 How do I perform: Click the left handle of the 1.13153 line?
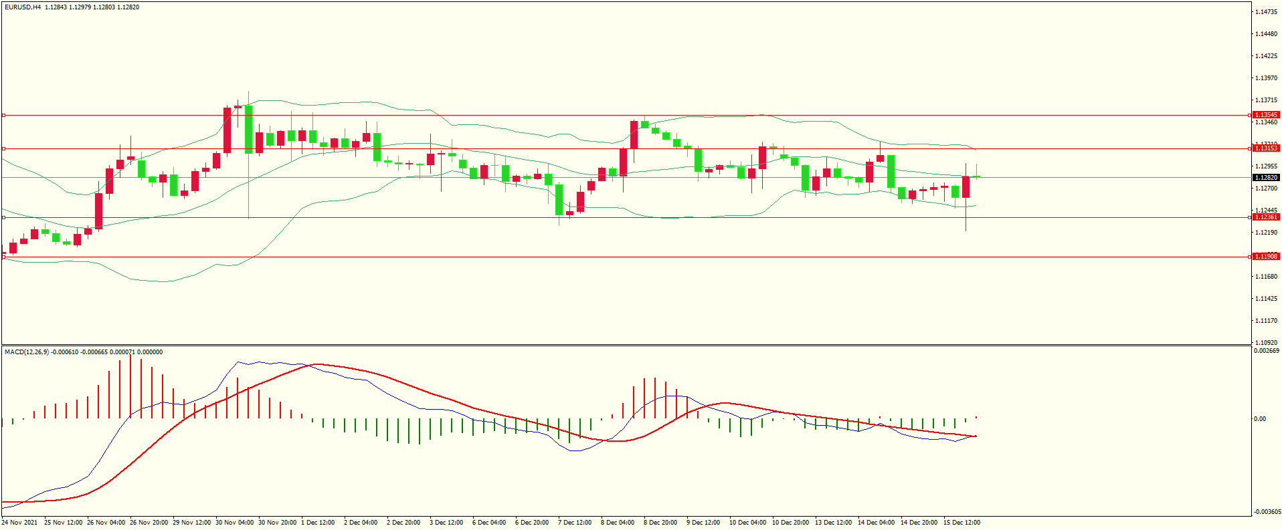coord(3,149)
